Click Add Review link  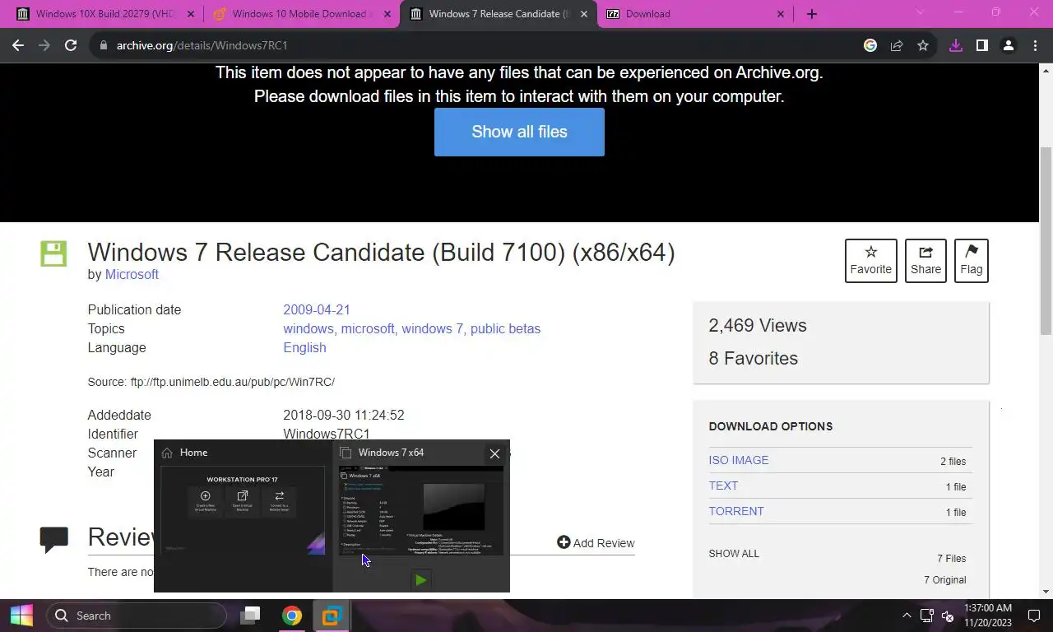[x=596, y=542]
